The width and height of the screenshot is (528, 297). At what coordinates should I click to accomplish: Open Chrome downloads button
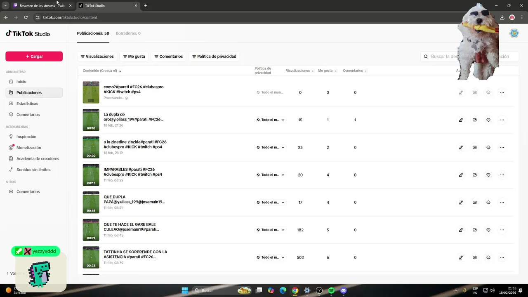coord(502,17)
